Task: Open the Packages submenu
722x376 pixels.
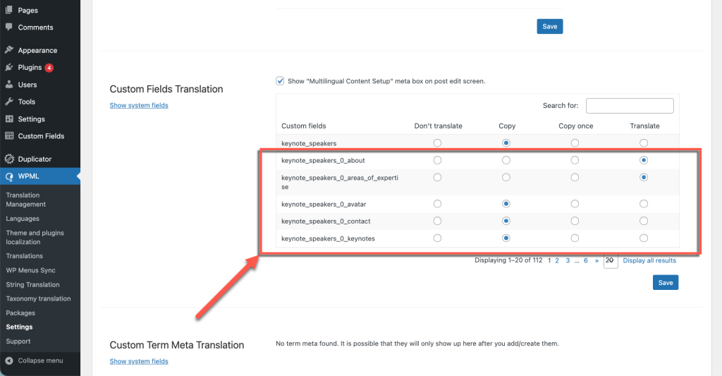Action: 20,313
